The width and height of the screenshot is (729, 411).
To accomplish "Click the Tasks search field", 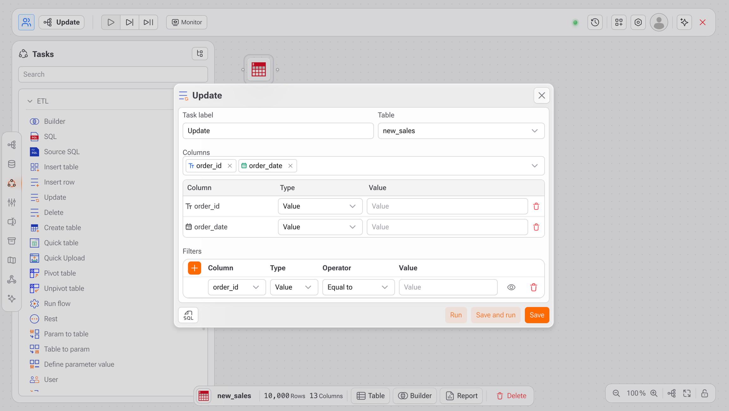I will point(113,74).
